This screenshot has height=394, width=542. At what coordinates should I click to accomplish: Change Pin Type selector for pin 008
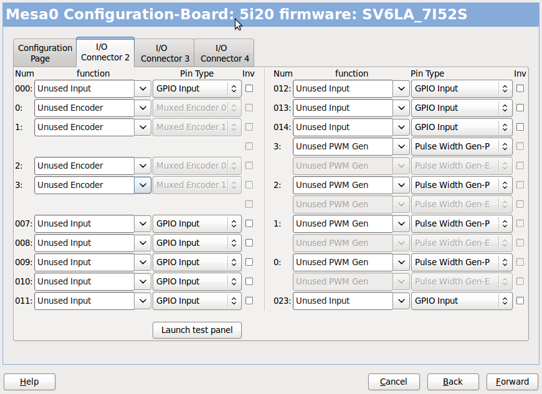tap(197, 243)
